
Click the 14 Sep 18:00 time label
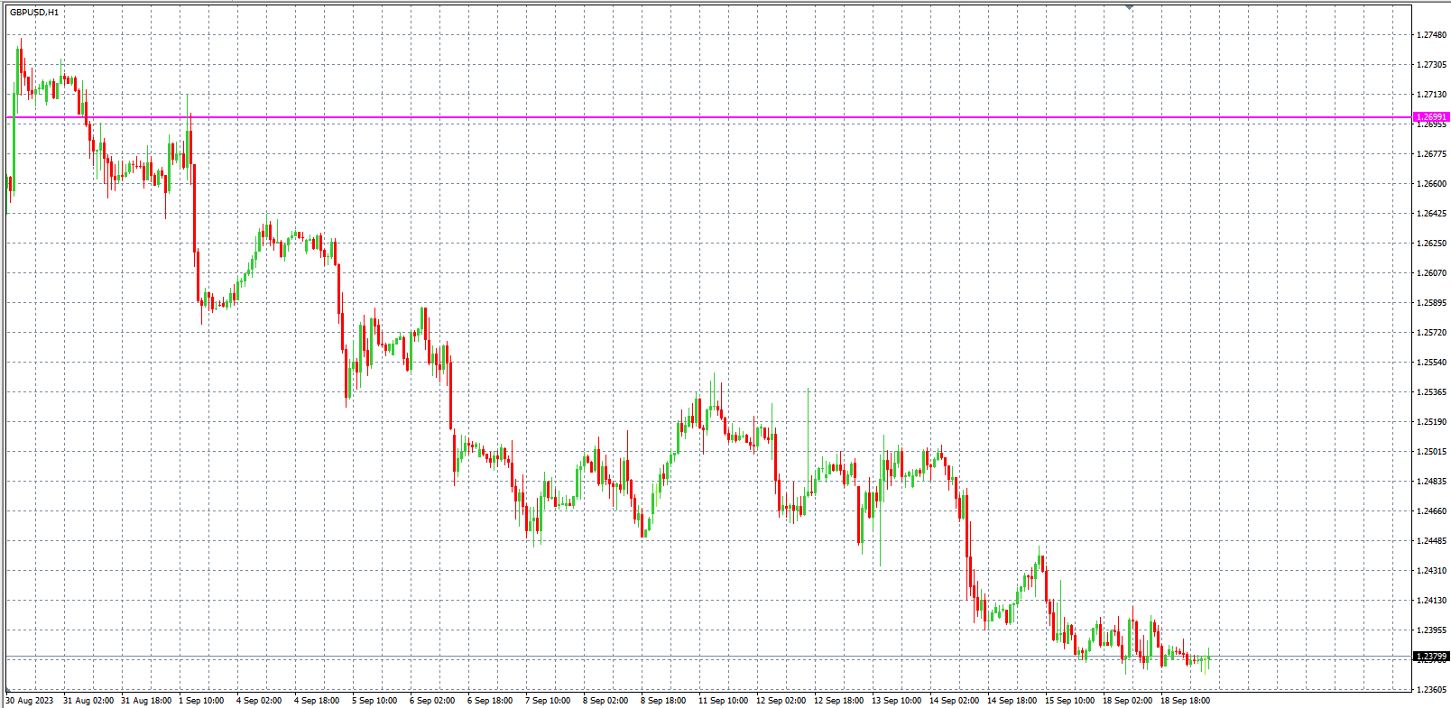pos(1012,701)
